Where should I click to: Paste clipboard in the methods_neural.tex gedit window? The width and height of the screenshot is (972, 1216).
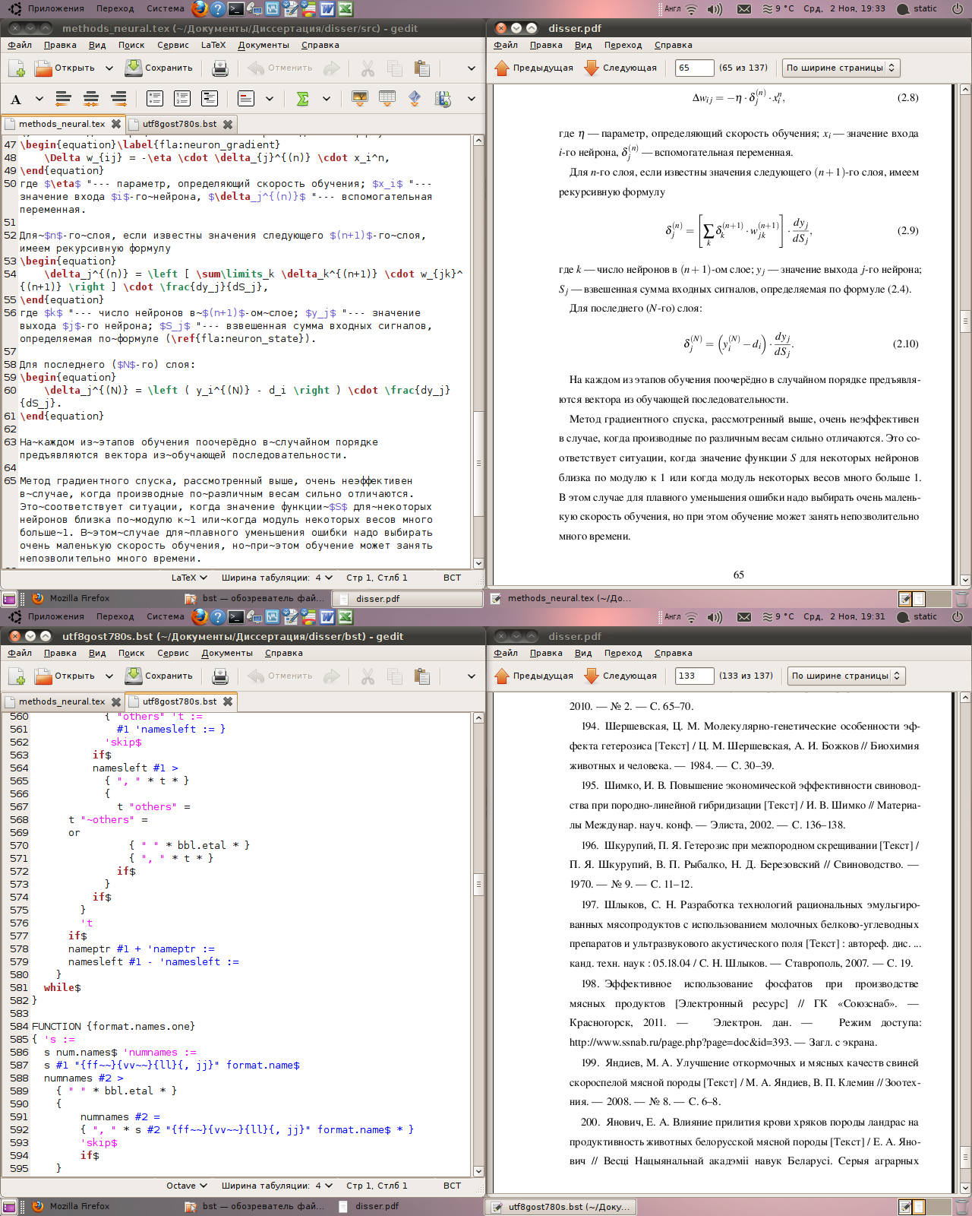pos(422,68)
